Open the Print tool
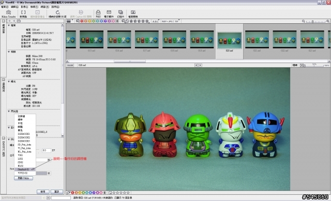 98,14
